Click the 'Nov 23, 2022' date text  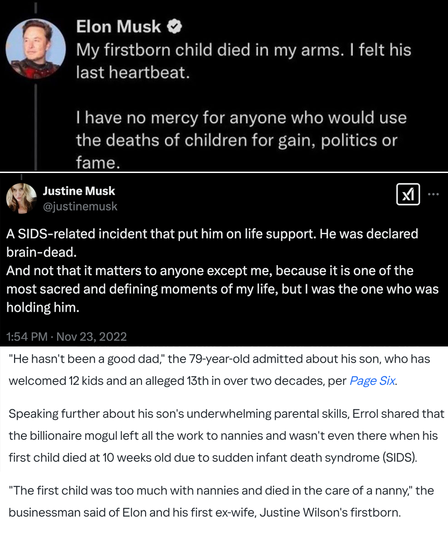pos(91,337)
